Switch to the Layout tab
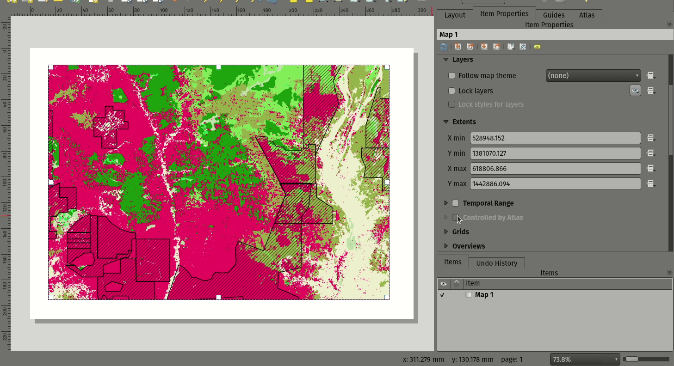Screen dimensions: 674x366 click(x=454, y=15)
